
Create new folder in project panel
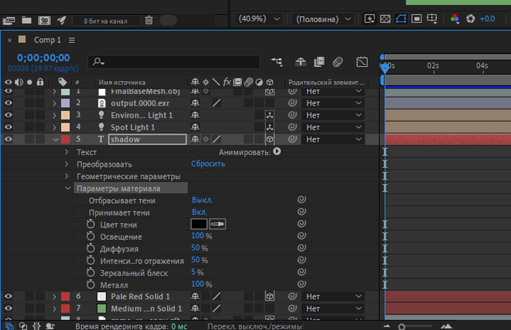click(27, 20)
